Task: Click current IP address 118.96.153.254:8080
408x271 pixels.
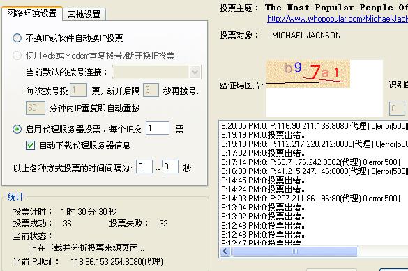Action: (116, 262)
